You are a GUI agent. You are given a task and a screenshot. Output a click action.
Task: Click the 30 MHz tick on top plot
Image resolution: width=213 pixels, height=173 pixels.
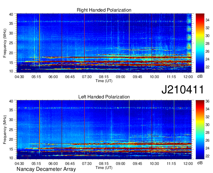(11, 33)
